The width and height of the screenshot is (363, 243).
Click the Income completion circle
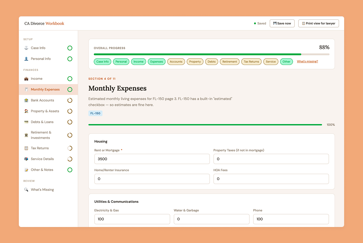[70, 79]
